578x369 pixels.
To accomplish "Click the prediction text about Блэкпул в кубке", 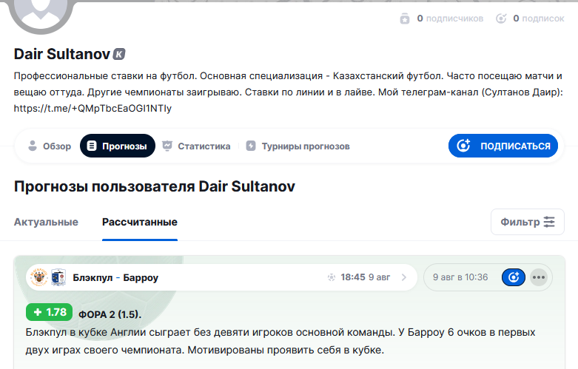I will [x=280, y=341].
